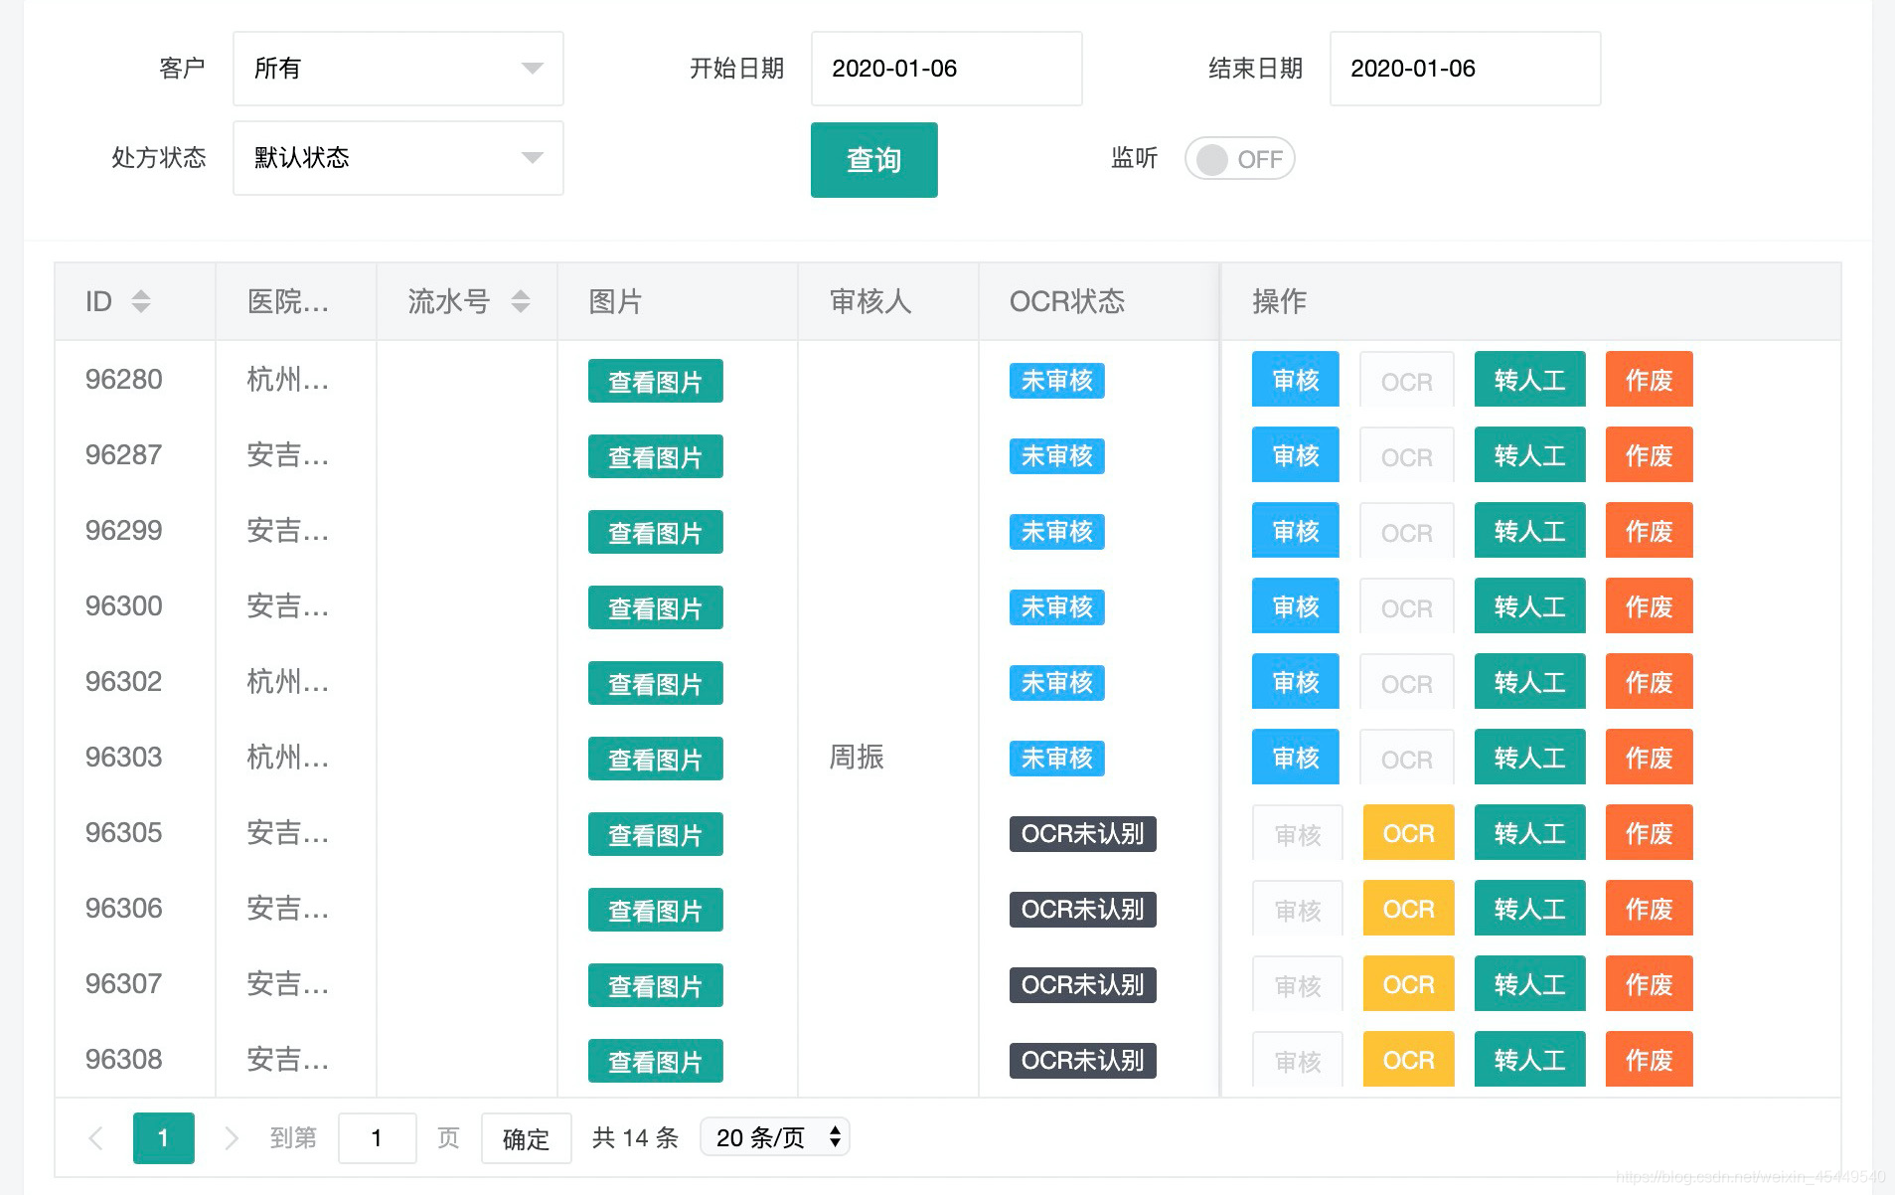Select page 1 in the pagination bar
The width and height of the screenshot is (1895, 1195).
tap(163, 1137)
